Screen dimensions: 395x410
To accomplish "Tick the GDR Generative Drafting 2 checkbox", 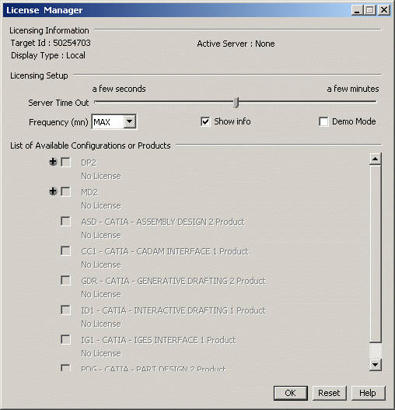I will tap(65, 280).
